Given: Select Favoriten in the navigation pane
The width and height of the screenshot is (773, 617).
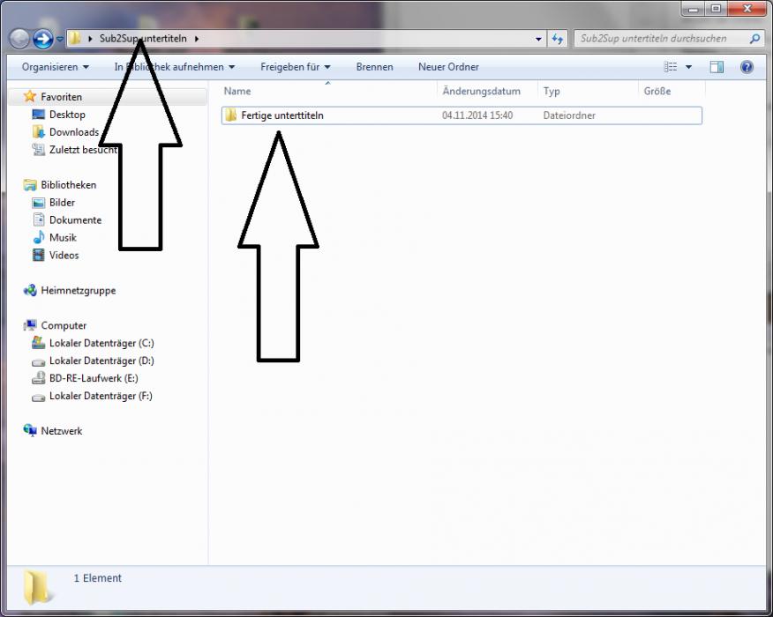Looking at the screenshot, I should pyautogui.click(x=61, y=97).
